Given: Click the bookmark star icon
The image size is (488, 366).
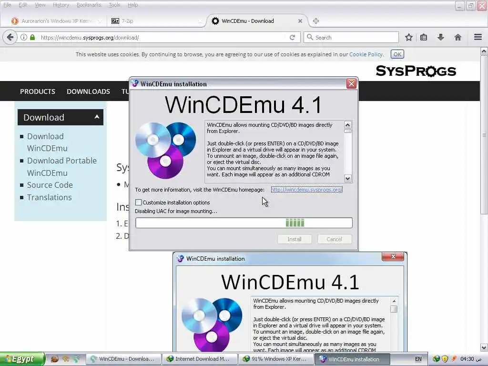Looking at the screenshot, I should 408,37.
